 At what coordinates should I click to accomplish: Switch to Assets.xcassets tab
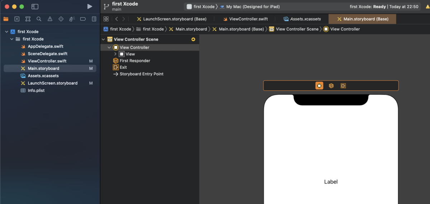tap(302, 19)
